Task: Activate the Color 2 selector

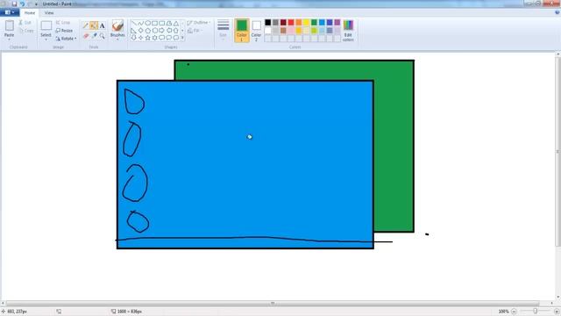Action: 256,30
